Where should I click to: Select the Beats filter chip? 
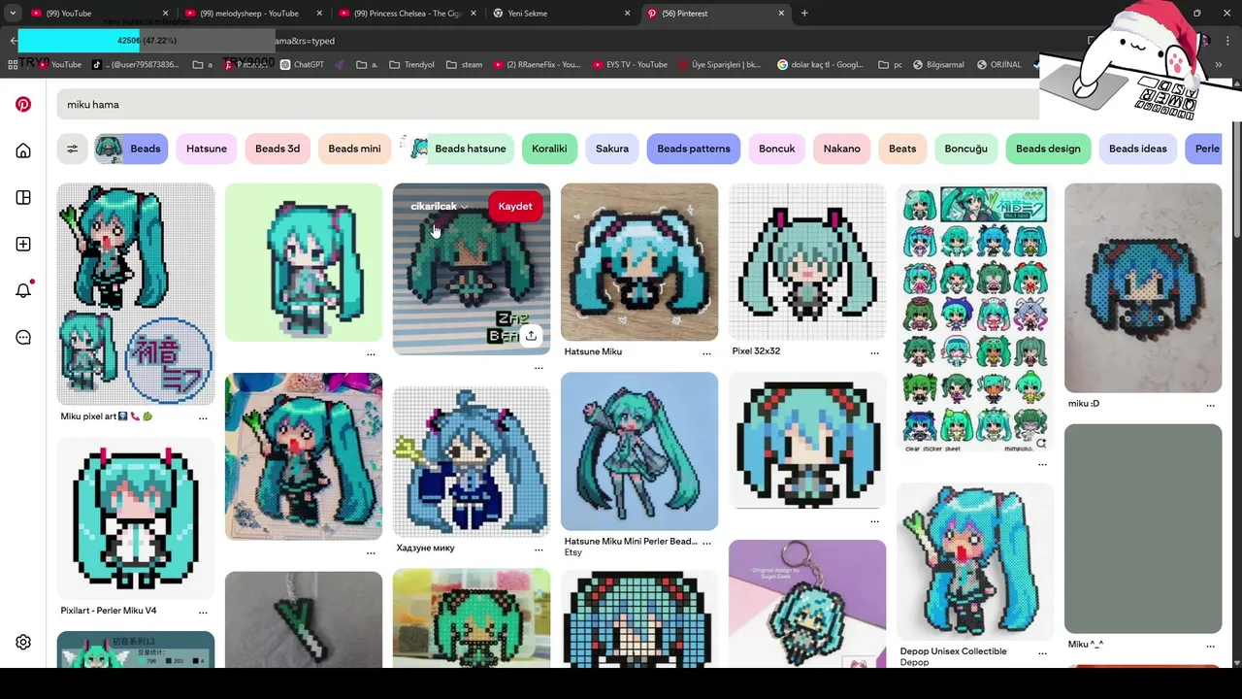(902, 149)
